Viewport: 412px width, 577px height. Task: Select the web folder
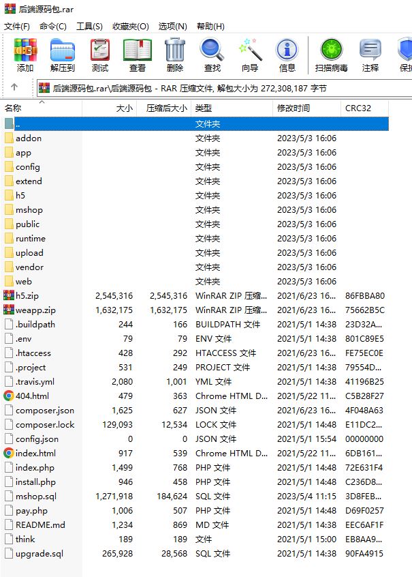click(24, 282)
